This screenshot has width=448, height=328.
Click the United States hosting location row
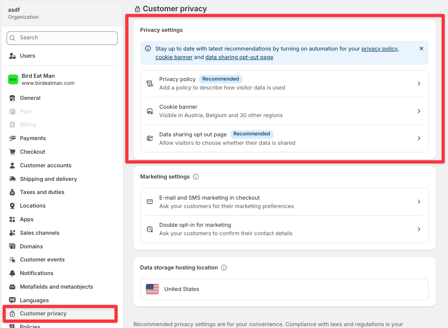coord(284,289)
